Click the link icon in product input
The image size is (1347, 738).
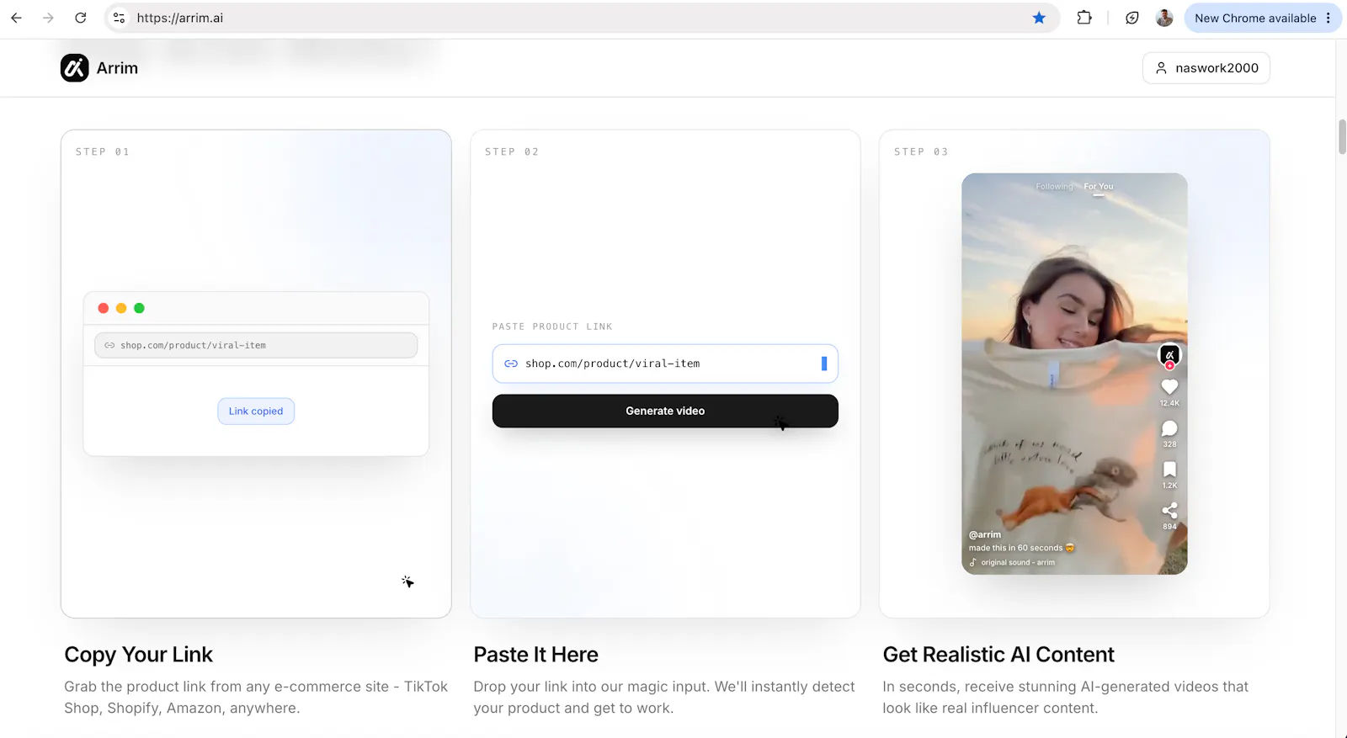click(511, 364)
